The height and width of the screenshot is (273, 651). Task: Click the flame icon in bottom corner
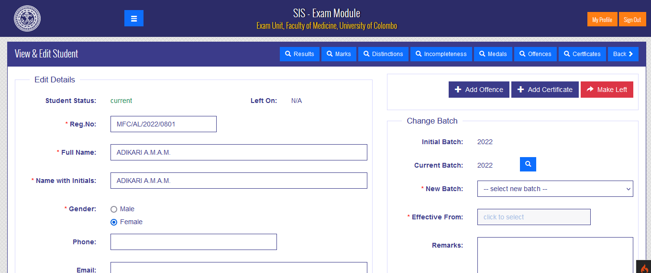[644, 268]
